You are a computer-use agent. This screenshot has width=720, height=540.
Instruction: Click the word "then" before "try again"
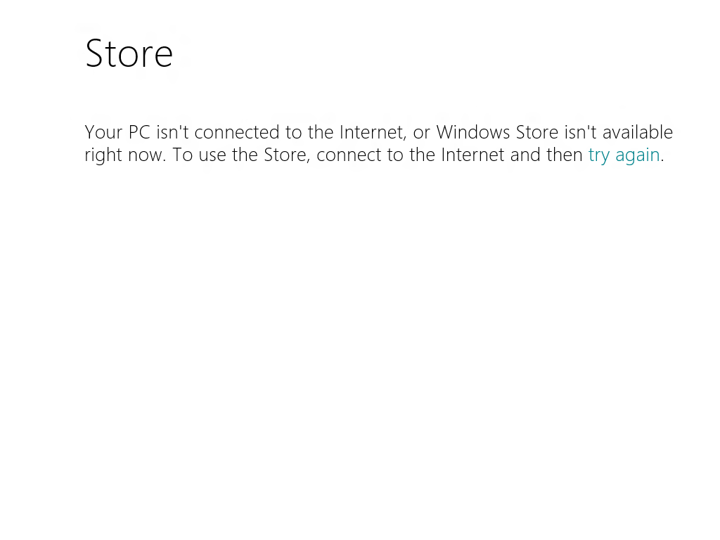(x=565, y=155)
